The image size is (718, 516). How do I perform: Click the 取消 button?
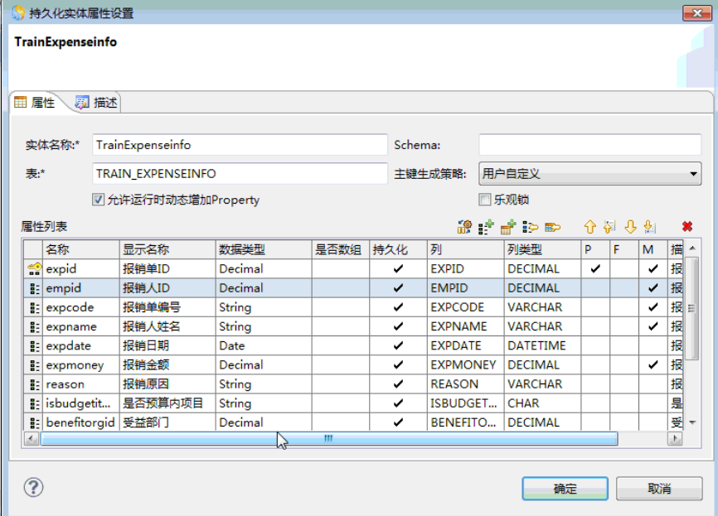point(659,489)
